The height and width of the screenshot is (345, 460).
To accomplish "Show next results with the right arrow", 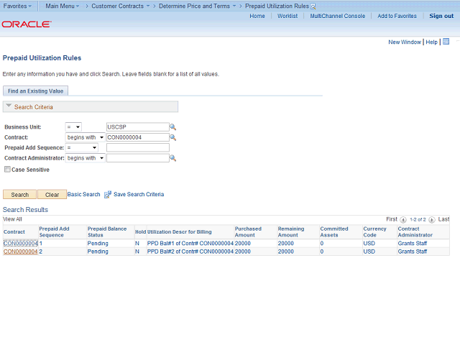I will tap(432, 219).
